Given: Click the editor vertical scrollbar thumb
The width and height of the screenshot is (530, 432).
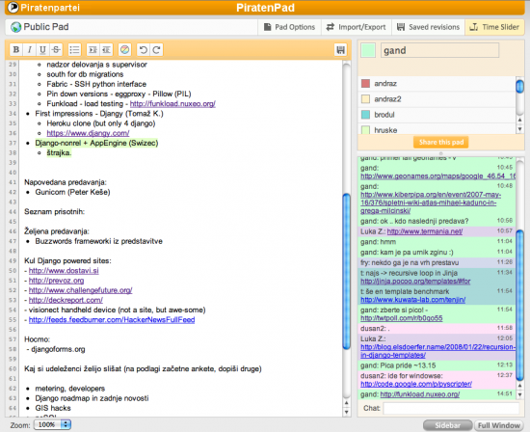Looking at the screenshot, I should (x=347, y=271).
